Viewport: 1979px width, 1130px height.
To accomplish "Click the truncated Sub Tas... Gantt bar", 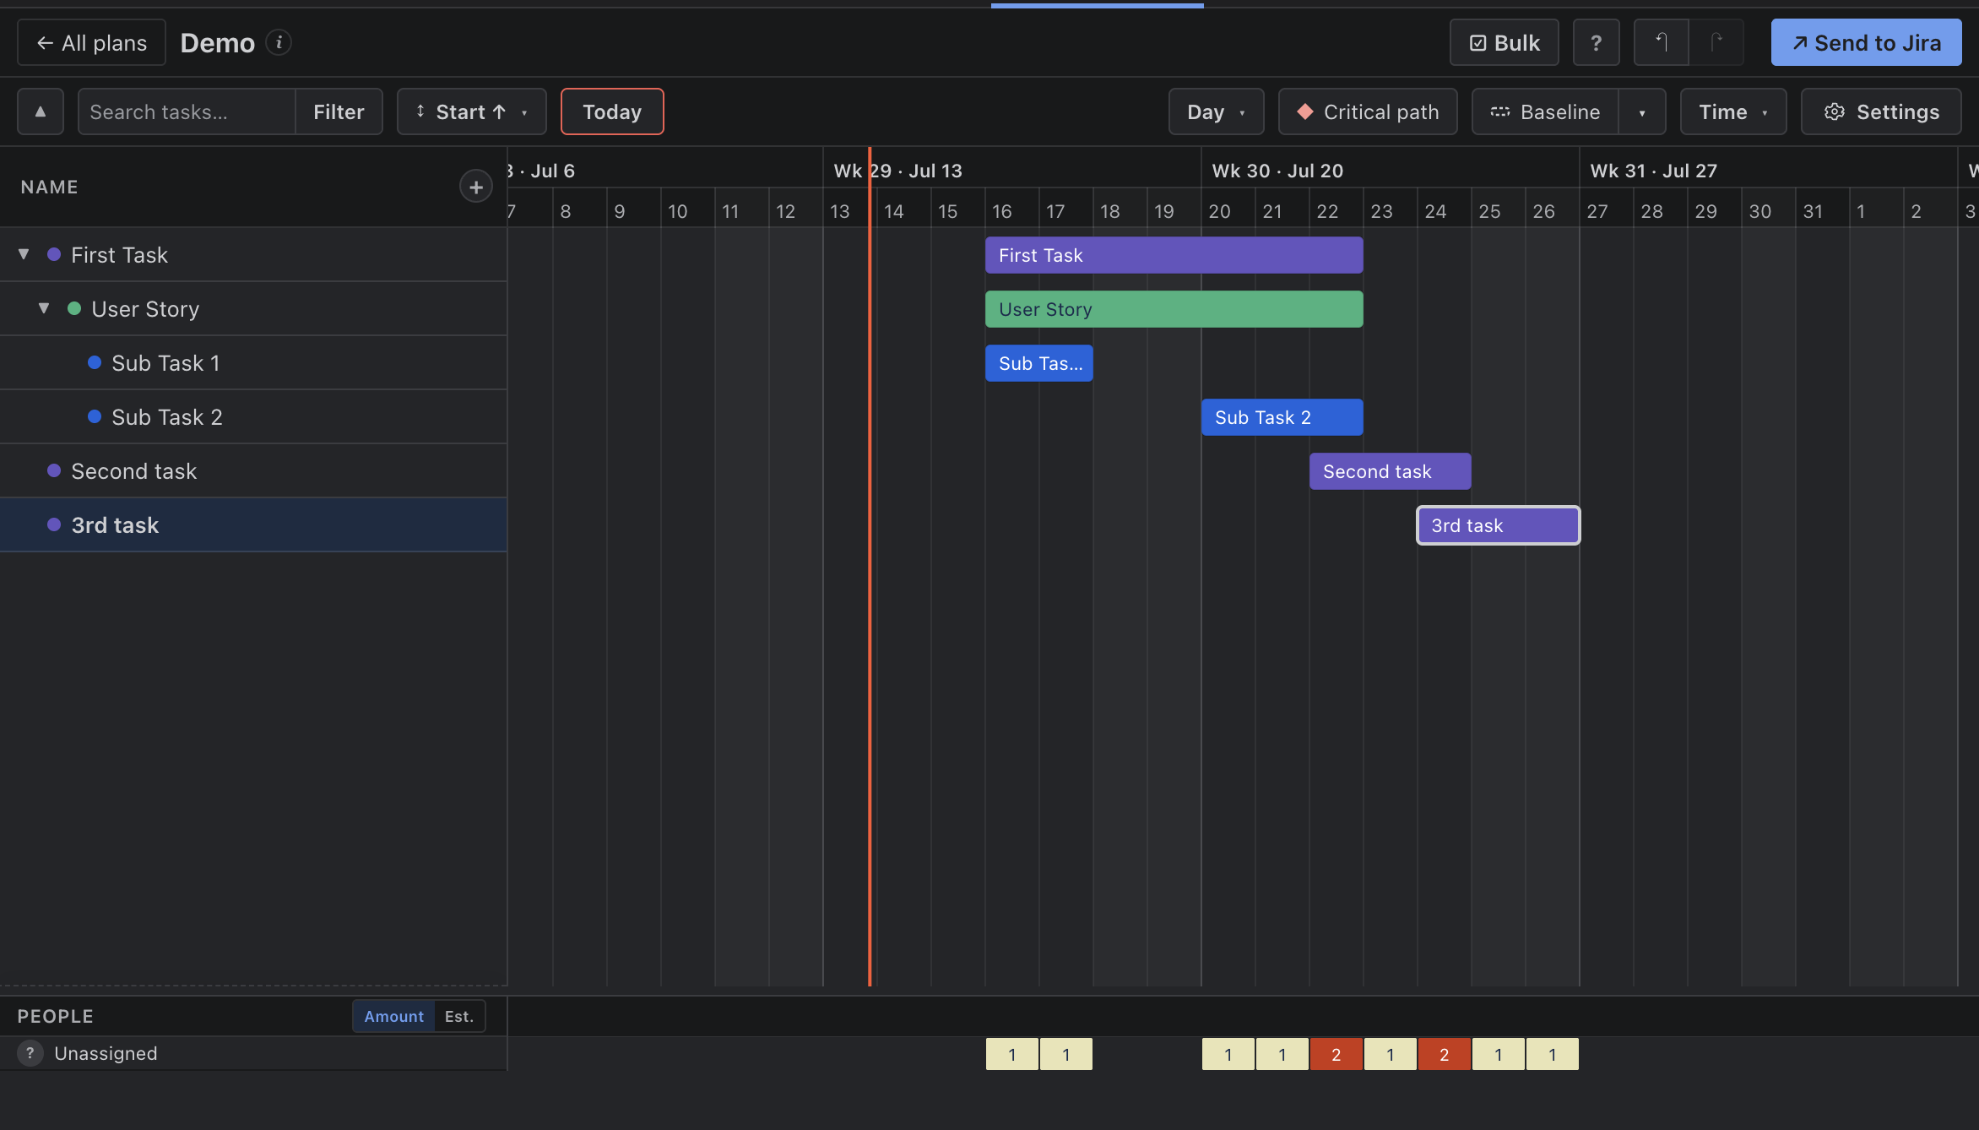I will tap(1038, 363).
